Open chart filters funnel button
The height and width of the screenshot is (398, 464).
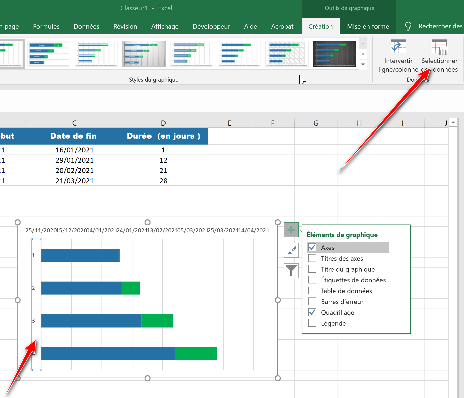click(291, 271)
